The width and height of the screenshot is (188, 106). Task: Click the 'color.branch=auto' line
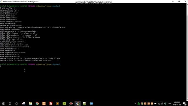8,20
